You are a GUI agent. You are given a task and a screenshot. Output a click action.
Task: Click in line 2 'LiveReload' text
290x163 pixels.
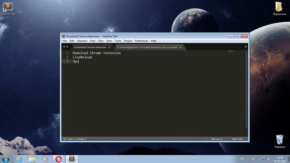click(x=82, y=58)
